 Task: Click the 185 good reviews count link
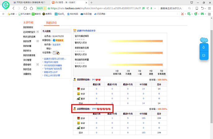(x=144, y=118)
